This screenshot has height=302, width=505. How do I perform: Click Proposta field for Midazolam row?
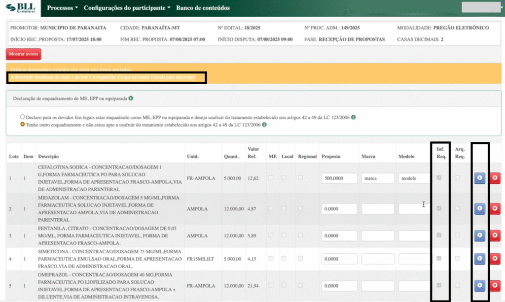[339, 209]
